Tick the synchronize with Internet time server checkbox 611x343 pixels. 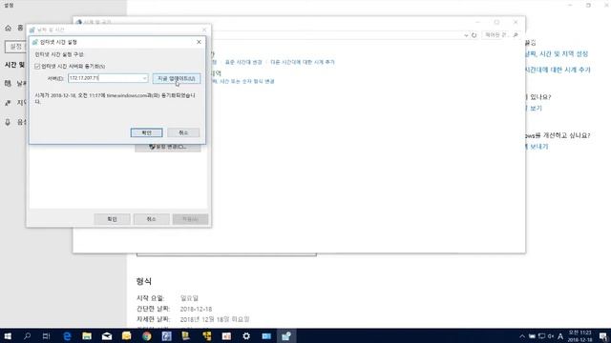pos(37,67)
